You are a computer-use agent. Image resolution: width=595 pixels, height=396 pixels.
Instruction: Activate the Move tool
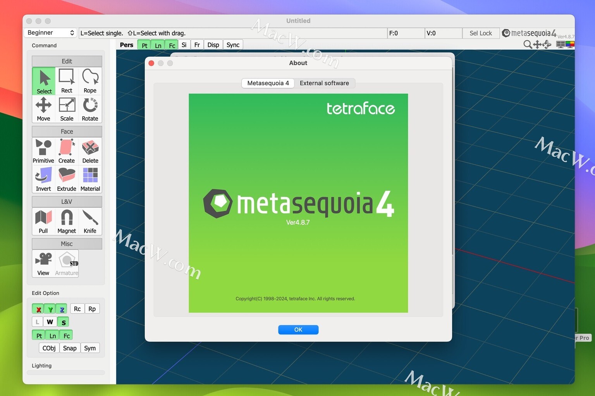click(44, 109)
